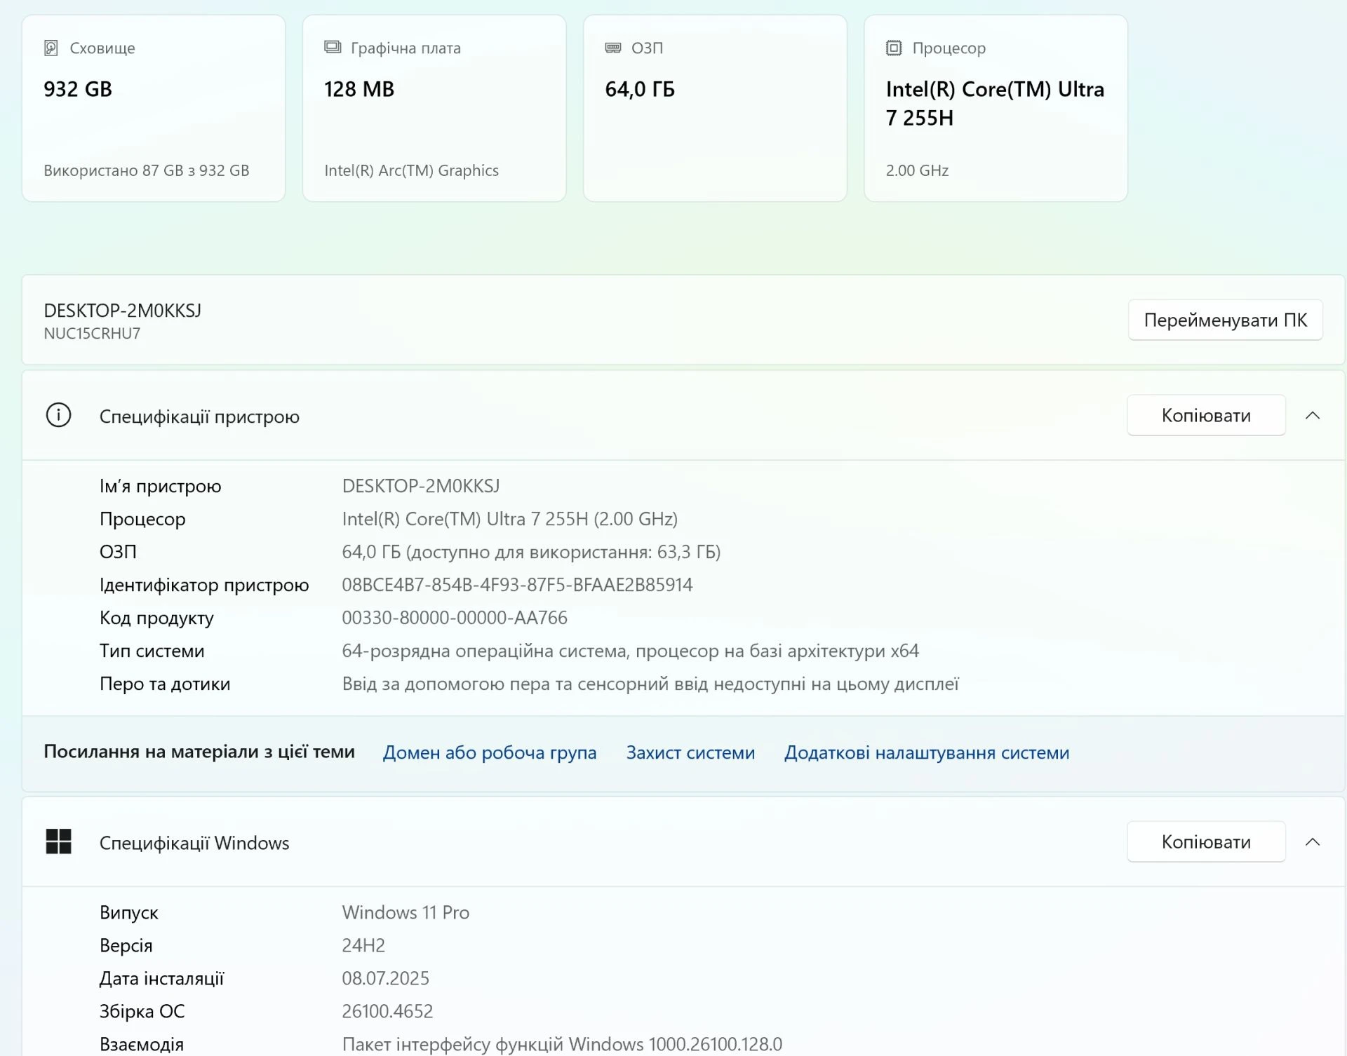Click the graphics card icon next to Графічна плата
1347x1056 pixels.
pos(333,47)
